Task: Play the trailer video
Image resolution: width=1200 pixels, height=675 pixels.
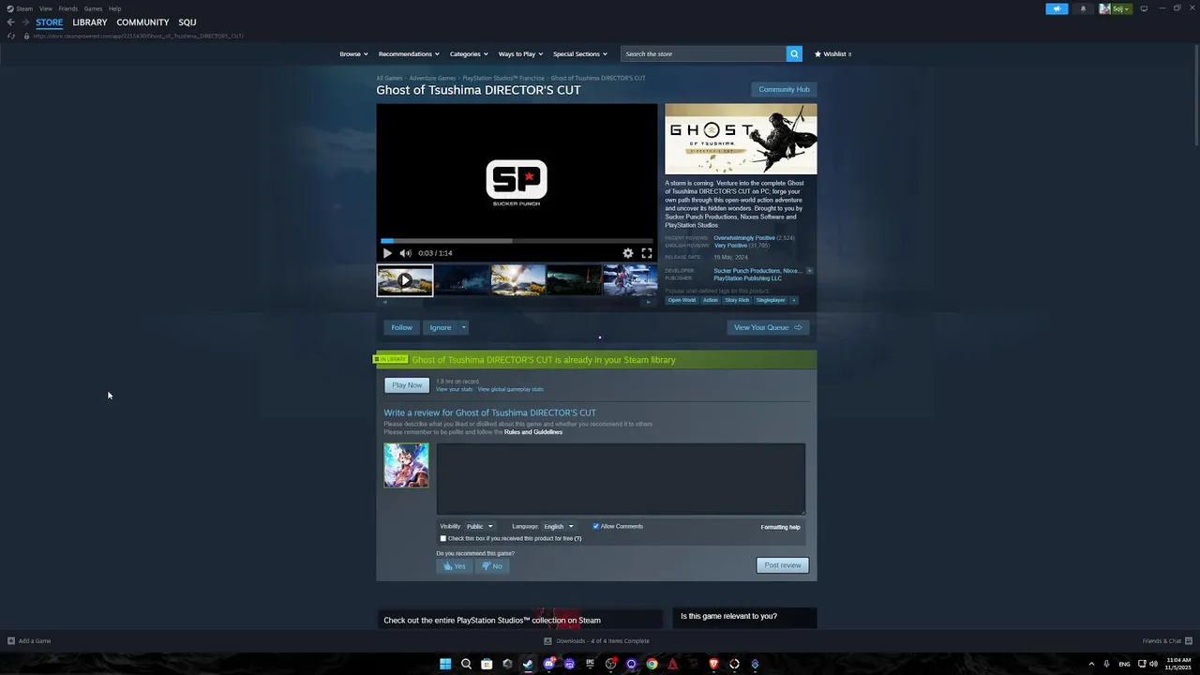Action: point(387,253)
